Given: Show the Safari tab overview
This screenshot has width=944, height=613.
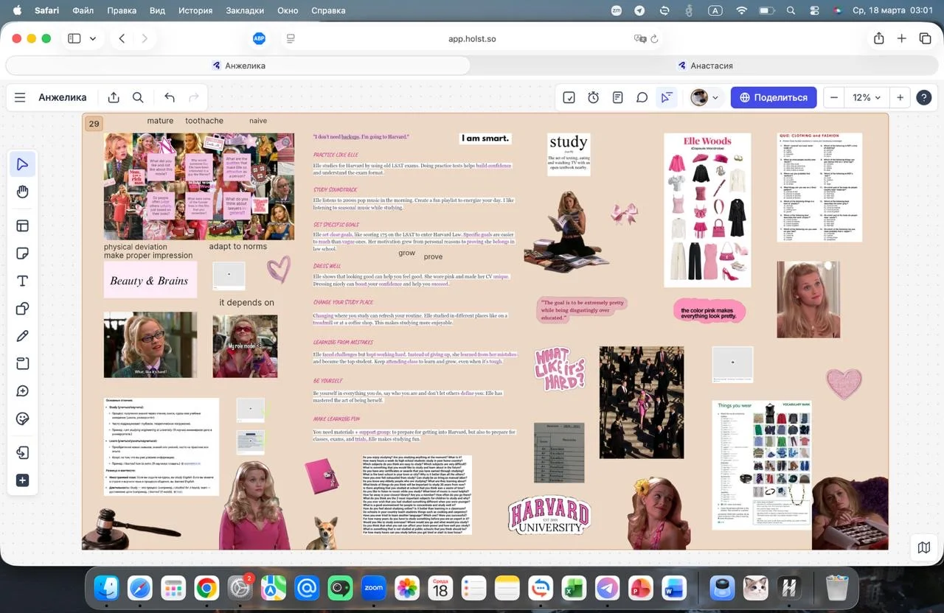Looking at the screenshot, I should click(925, 38).
